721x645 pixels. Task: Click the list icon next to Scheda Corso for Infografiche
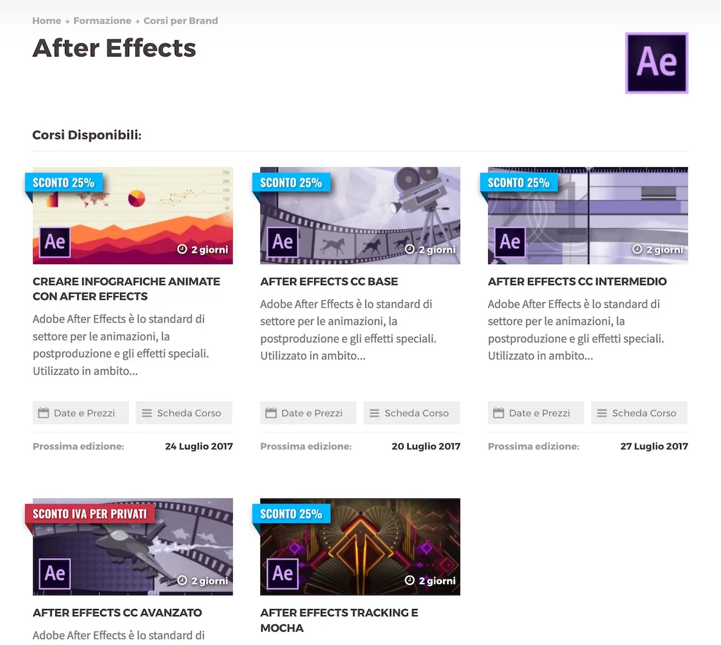pos(147,413)
